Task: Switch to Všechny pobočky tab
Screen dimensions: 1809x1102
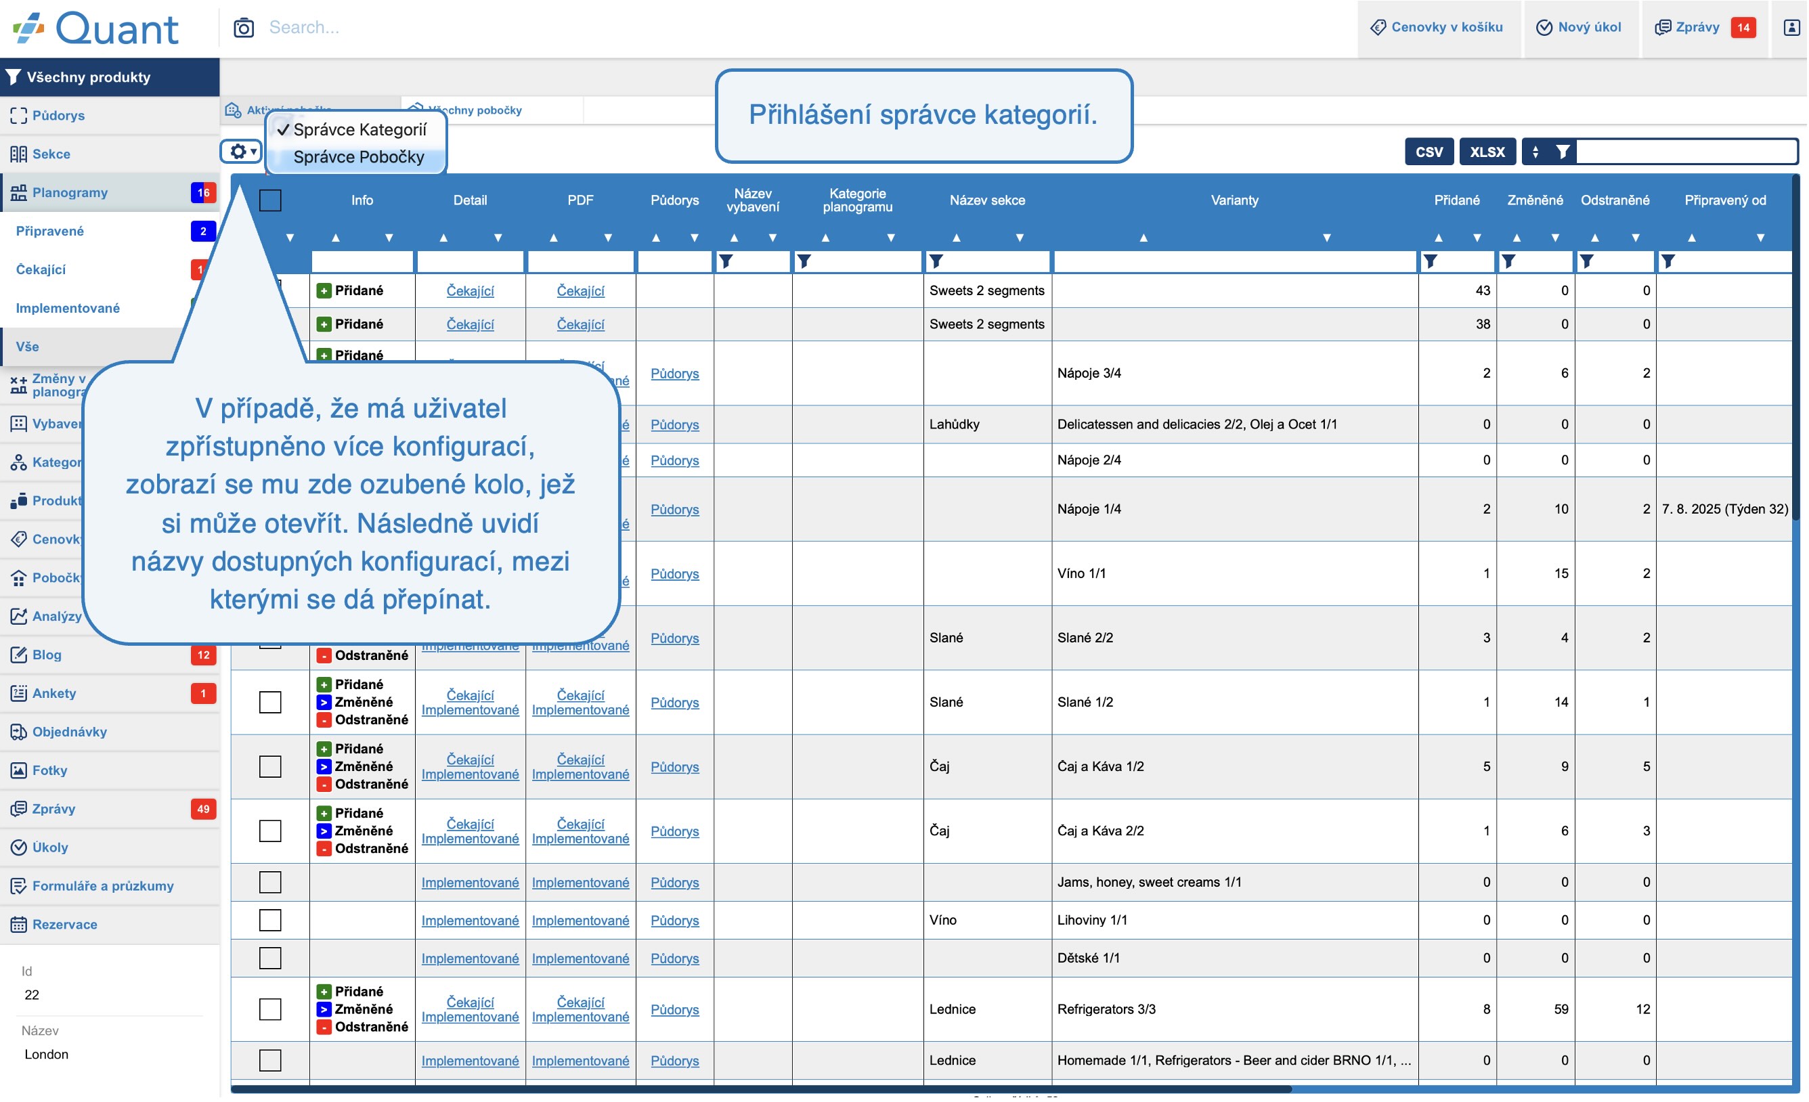Action: (x=475, y=110)
